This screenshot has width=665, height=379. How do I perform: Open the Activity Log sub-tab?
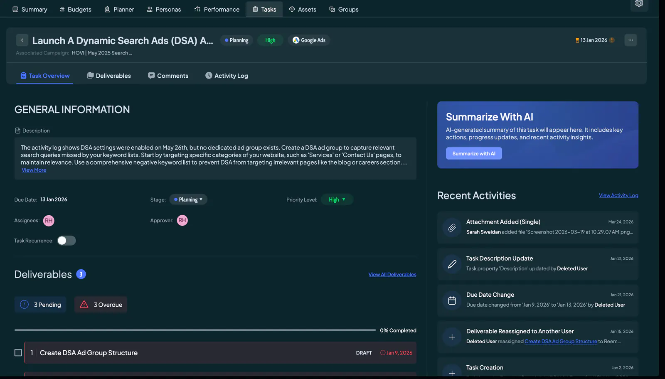(227, 76)
